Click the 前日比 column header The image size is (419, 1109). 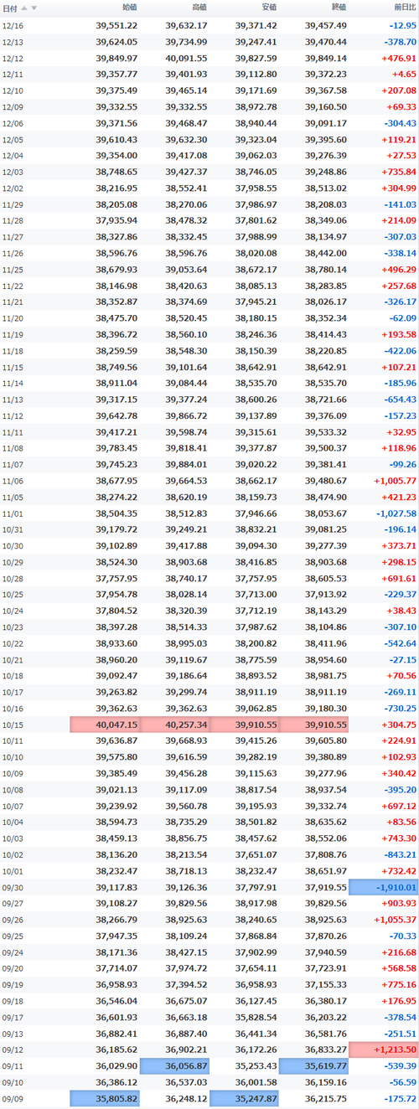[x=406, y=8]
